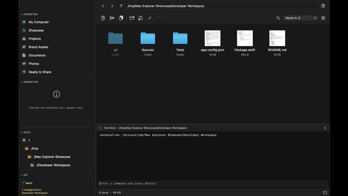The width and height of the screenshot is (348, 196).
Task: Click the Rename pencil icon
Action: tap(150, 18)
